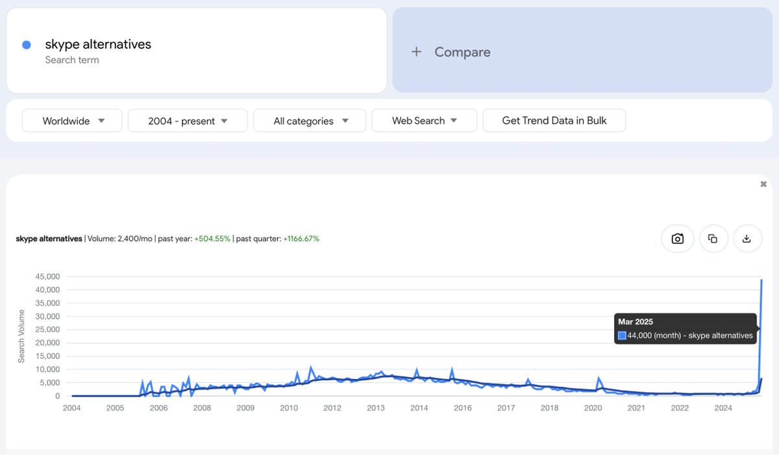The height and width of the screenshot is (455, 779).
Task: Click the 2016 x-axis label
Action: point(463,408)
